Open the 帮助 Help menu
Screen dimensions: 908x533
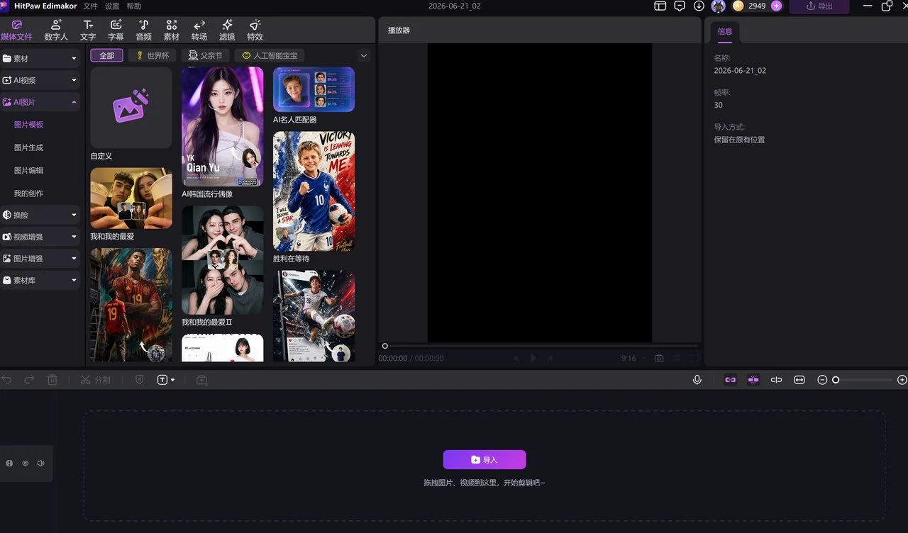click(x=134, y=6)
